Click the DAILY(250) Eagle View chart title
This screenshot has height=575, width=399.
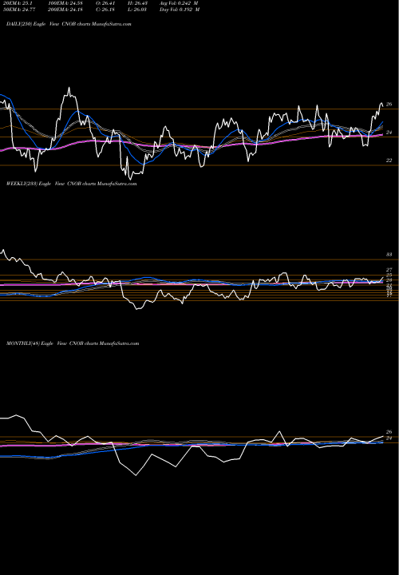tap(69, 24)
